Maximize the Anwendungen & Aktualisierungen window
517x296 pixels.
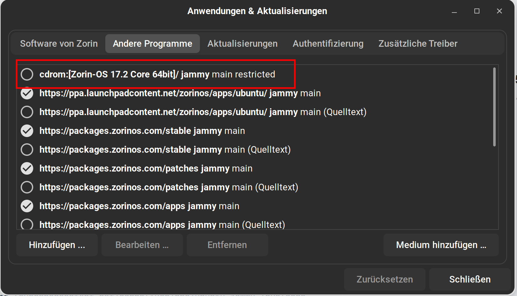477,11
